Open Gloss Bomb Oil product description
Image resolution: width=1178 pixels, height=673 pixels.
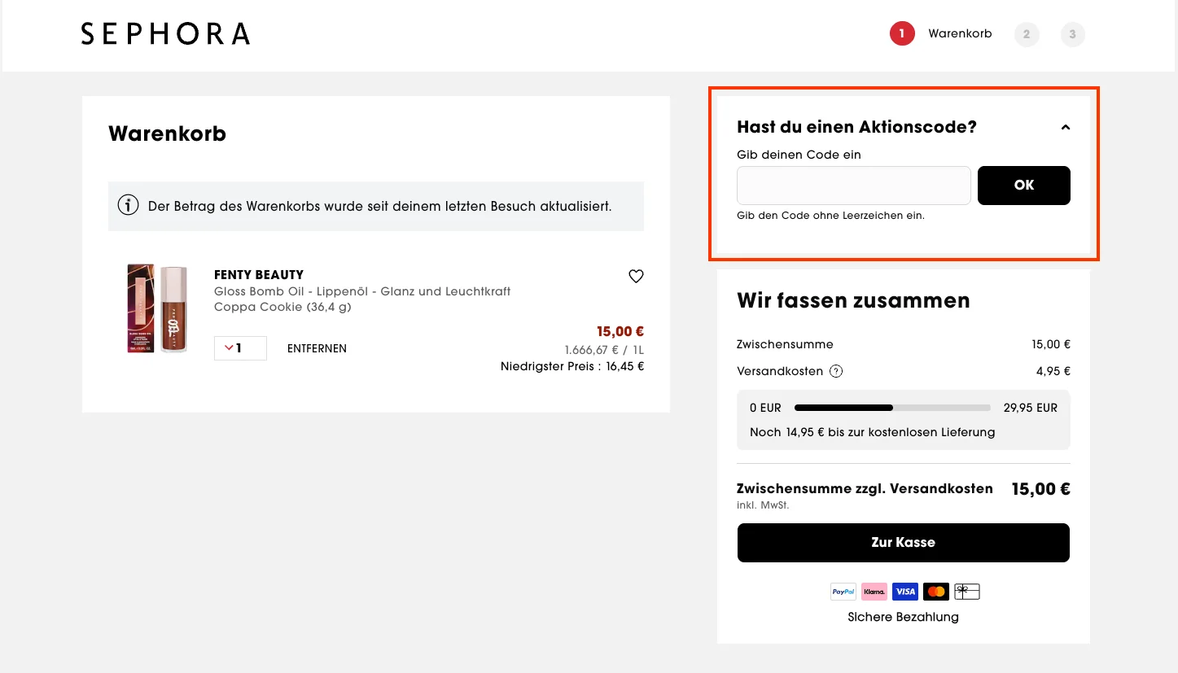(362, 291)
